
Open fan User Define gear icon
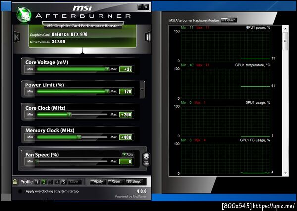pos(146,159)
